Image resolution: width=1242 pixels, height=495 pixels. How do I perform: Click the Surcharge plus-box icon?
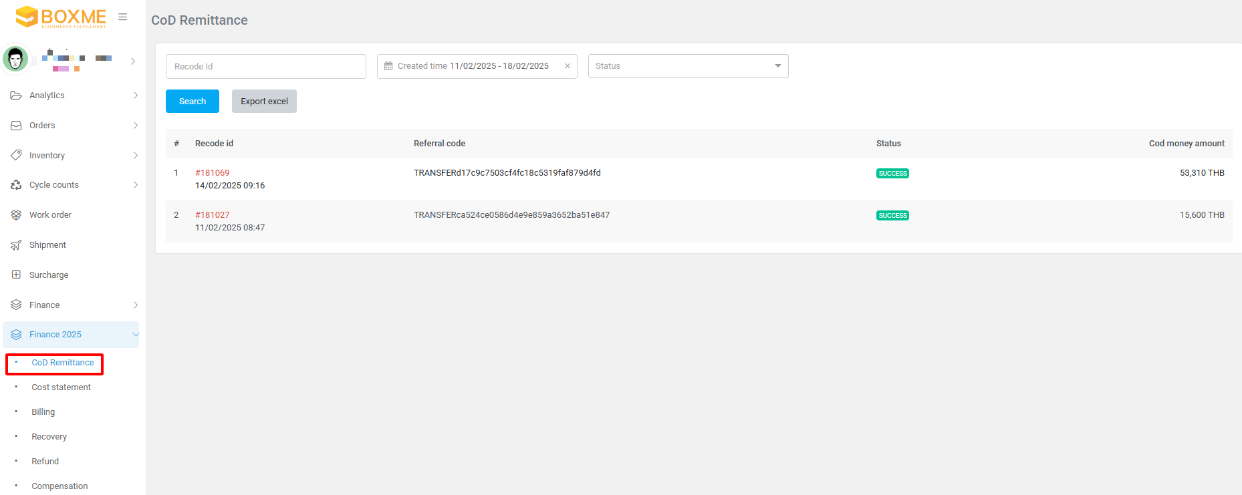(16, 275)
